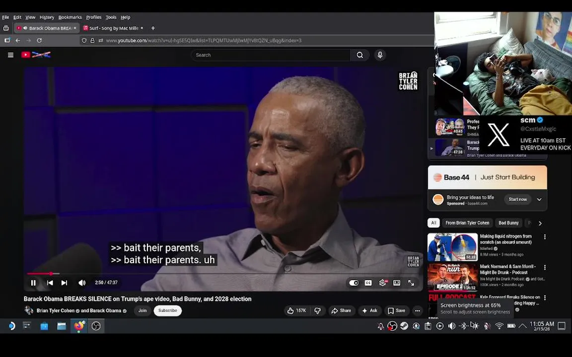Mute the video player volume
Viewport: 572px width, 357px height.
pos(82,283)
